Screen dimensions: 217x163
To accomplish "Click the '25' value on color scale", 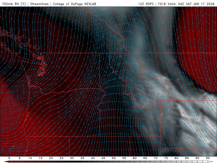I will pyautogui.click(x=62, y=158).
